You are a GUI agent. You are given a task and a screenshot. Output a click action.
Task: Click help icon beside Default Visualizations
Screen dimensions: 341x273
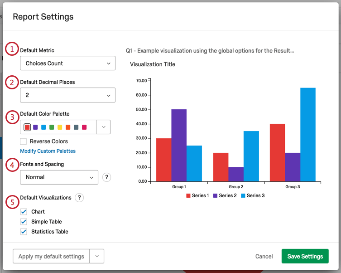[79, 198]
